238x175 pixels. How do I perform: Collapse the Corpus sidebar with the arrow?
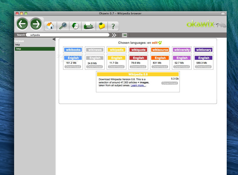pyautogui.click(x=54, y=39)
